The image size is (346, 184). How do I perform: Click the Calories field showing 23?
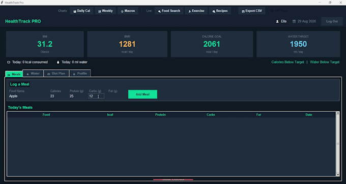click(57, 96)
